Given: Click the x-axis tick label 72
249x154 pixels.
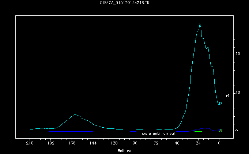Looking at the screenshot, I should click(x=156, y=143).
